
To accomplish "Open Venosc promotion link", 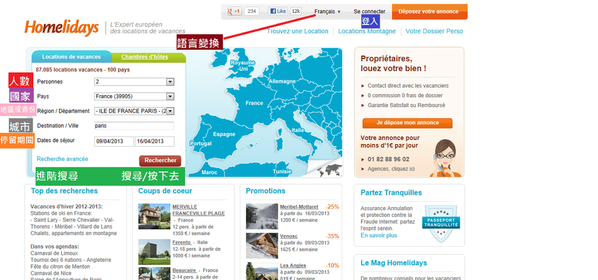I will pyautogui.click(x=288, y=236).
